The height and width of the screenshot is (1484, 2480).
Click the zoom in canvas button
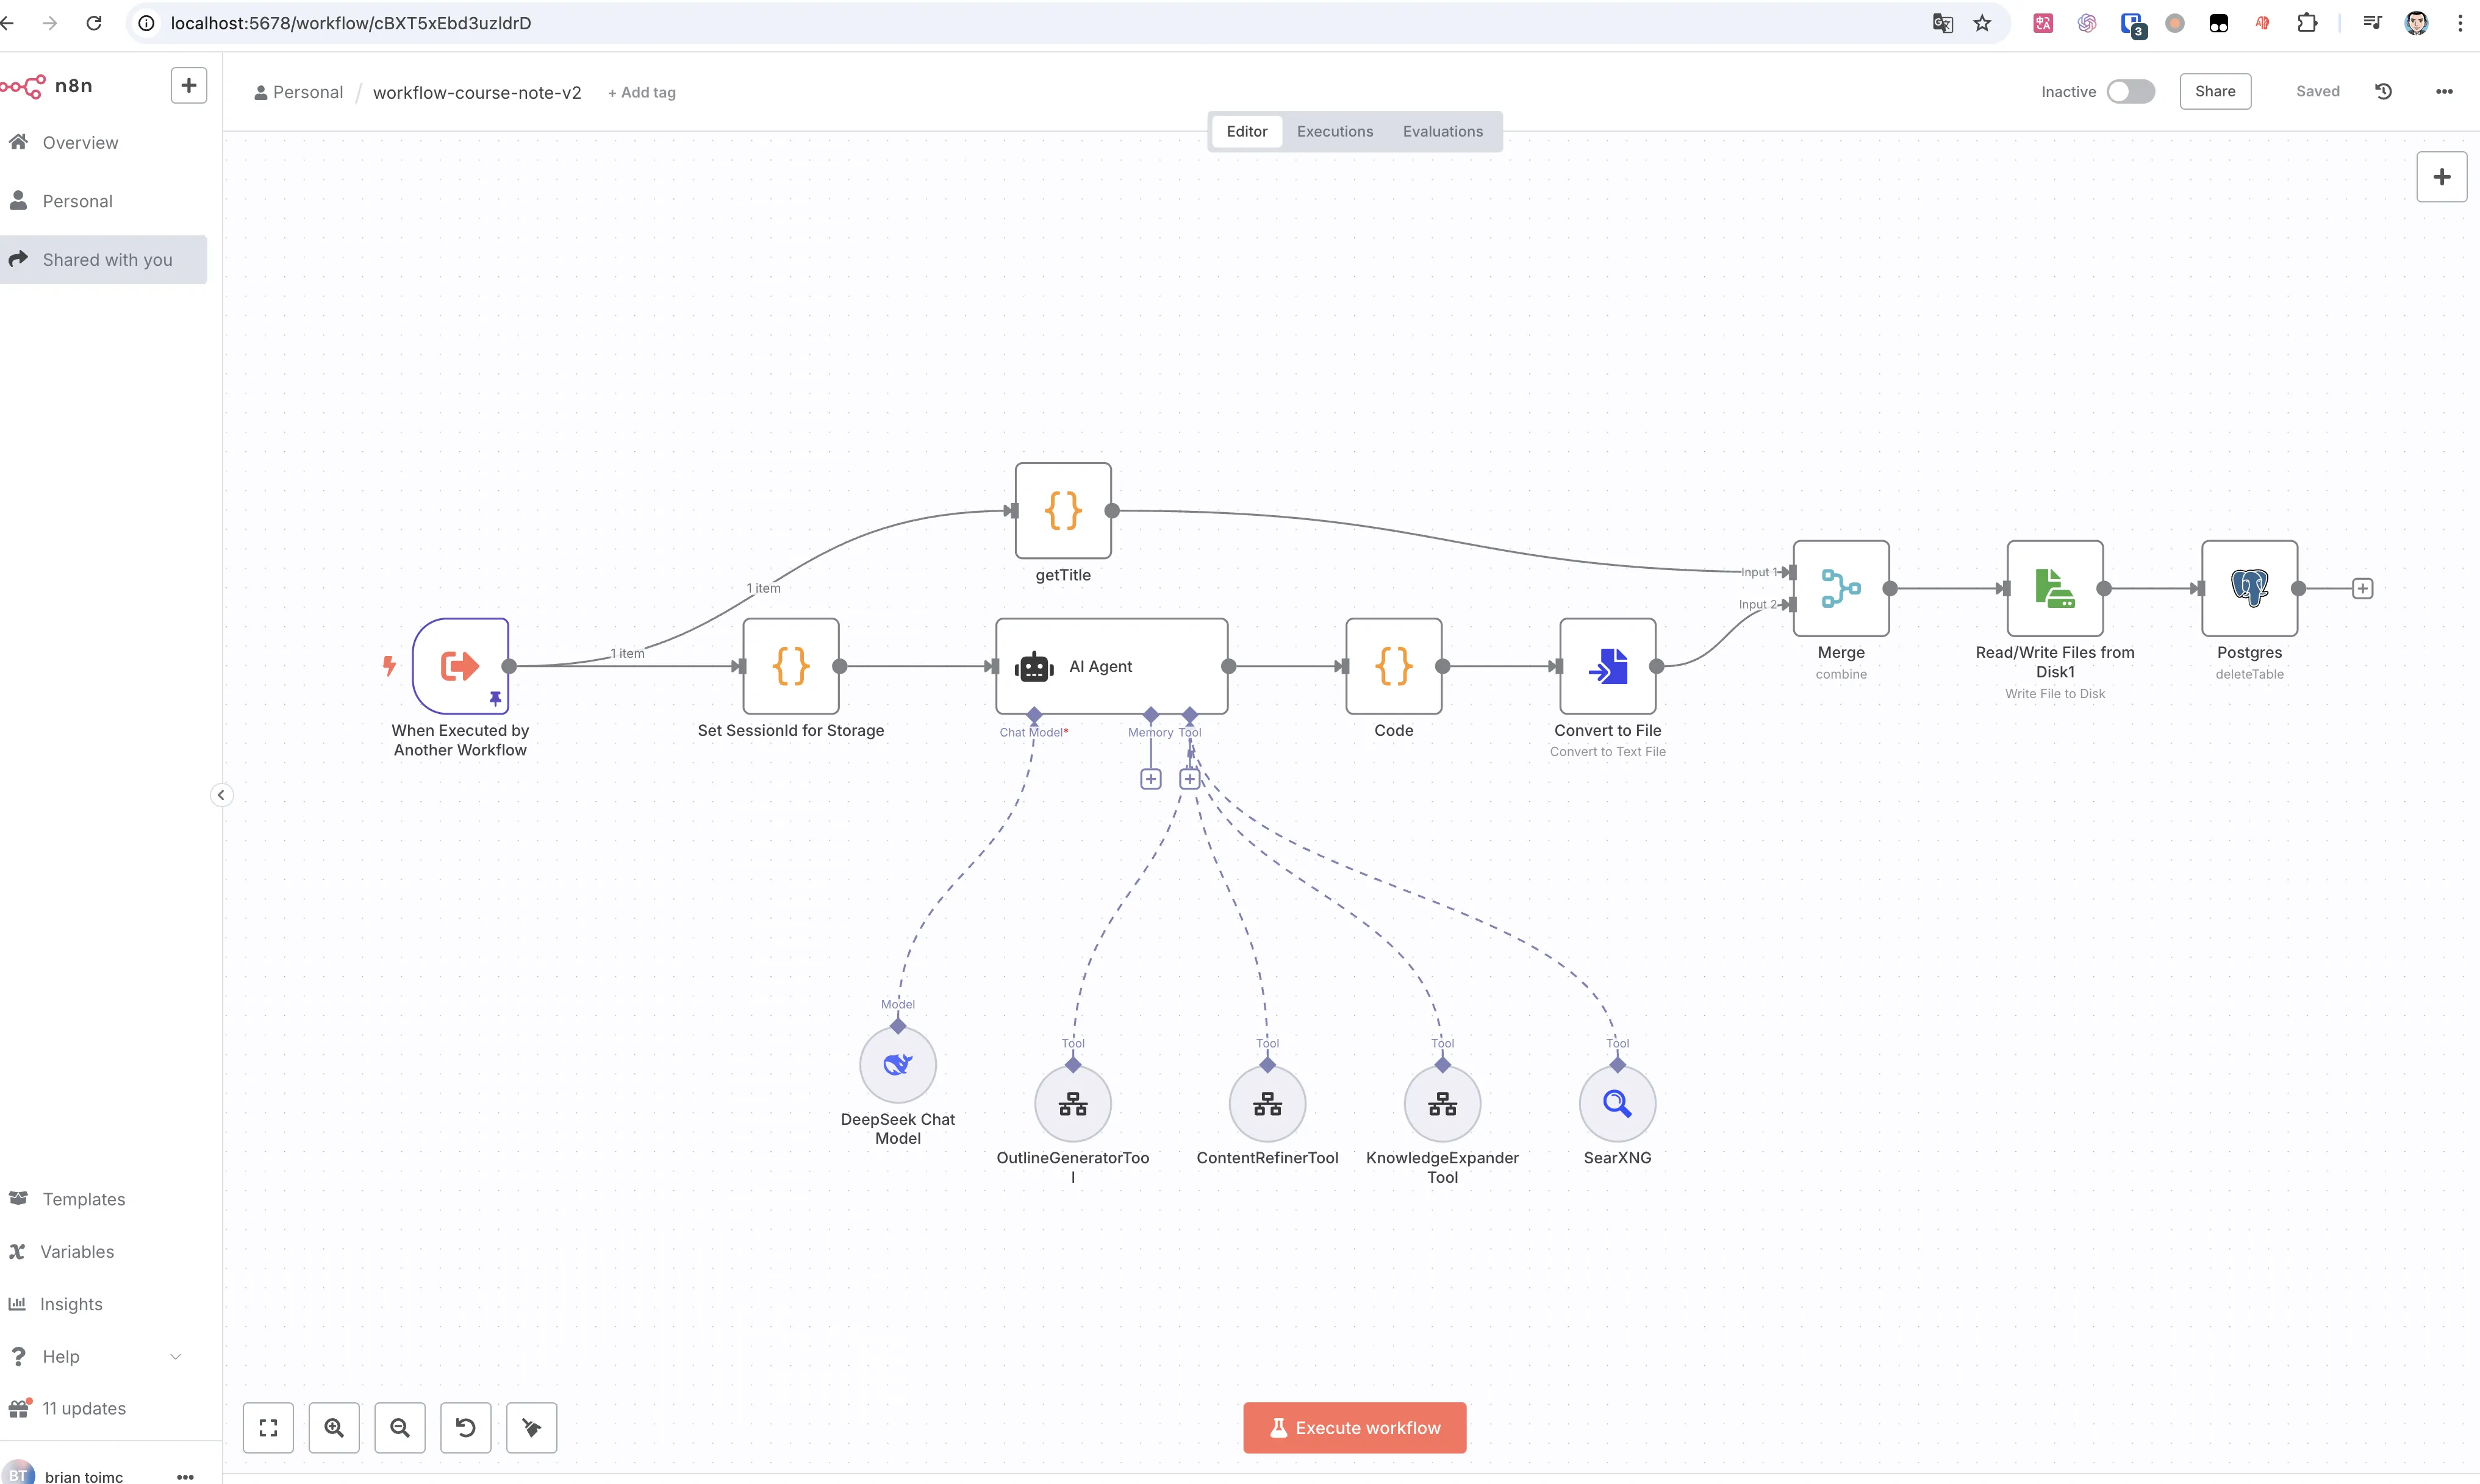pyautogui.click(x=334, y=1427)
